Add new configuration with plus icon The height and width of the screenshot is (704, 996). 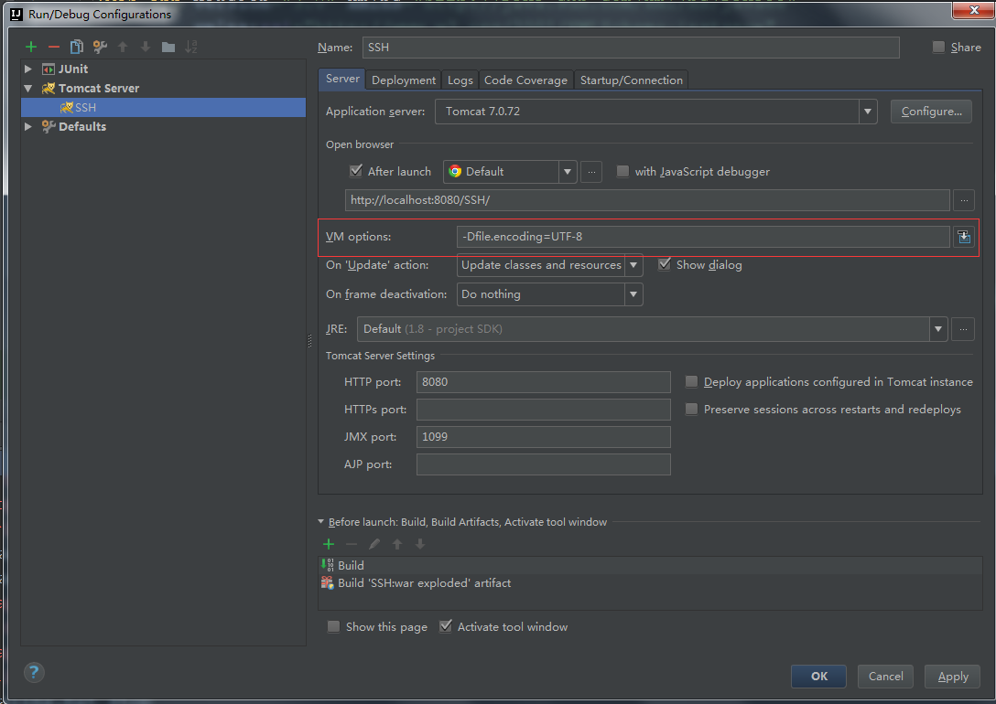pyautogui.click(x=31, y=47)
